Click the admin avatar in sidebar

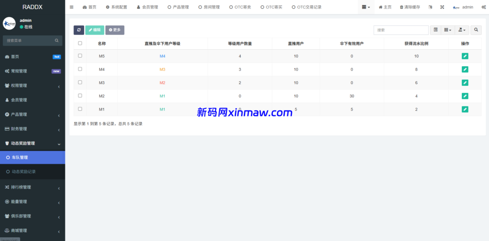click(x=10, y=24)
